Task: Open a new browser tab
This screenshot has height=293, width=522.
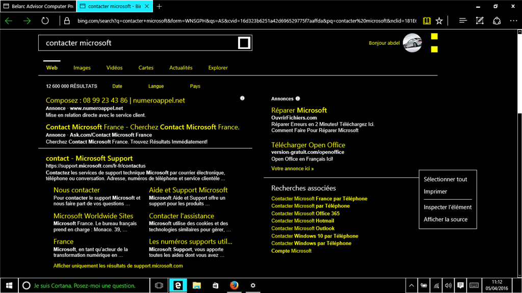Action: (159, 6)
